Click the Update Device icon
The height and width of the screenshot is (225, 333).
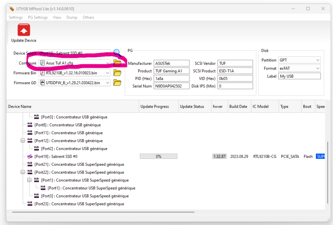(24, 30)
